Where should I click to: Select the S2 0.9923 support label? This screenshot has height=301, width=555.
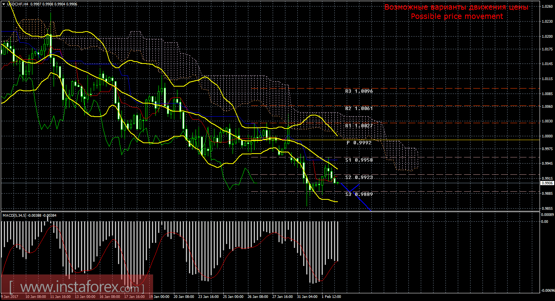click(x=359, y=177)
